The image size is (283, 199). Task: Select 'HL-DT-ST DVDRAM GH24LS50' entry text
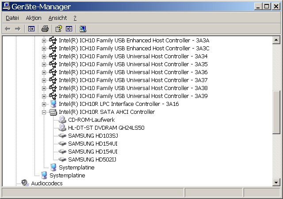point(106,128)
